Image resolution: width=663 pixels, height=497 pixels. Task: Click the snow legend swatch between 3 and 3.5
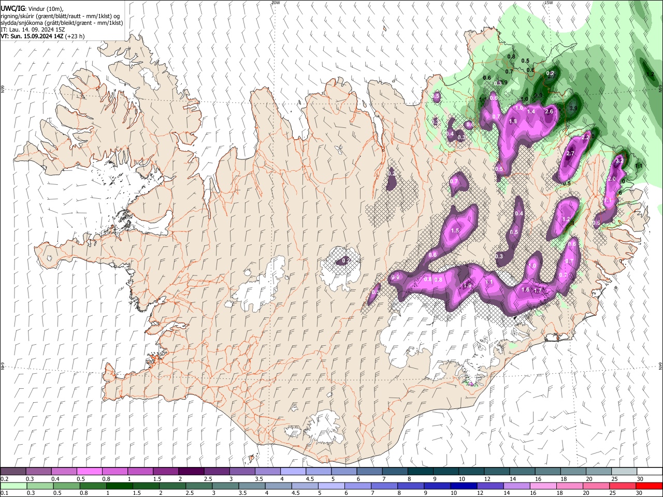coord(242,471)
